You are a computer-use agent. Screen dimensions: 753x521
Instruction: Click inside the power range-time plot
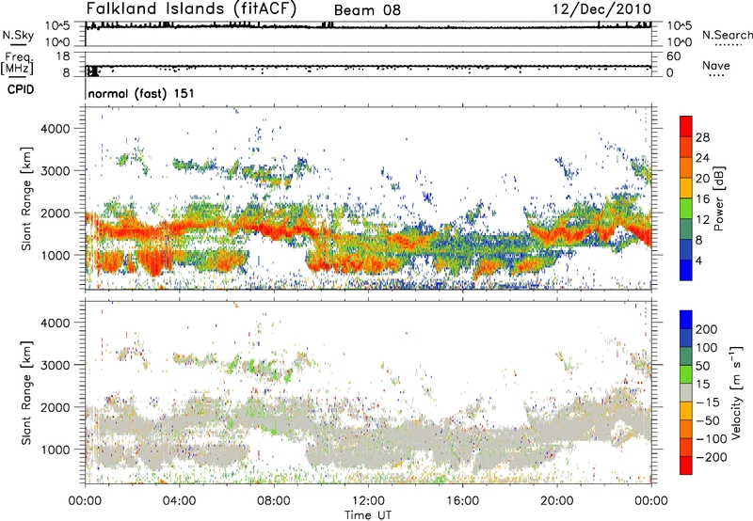(368, 198)
